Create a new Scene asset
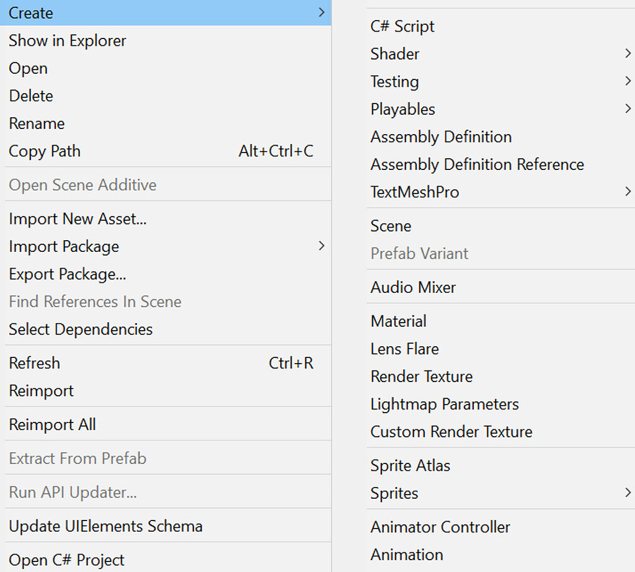 (391, 226)
